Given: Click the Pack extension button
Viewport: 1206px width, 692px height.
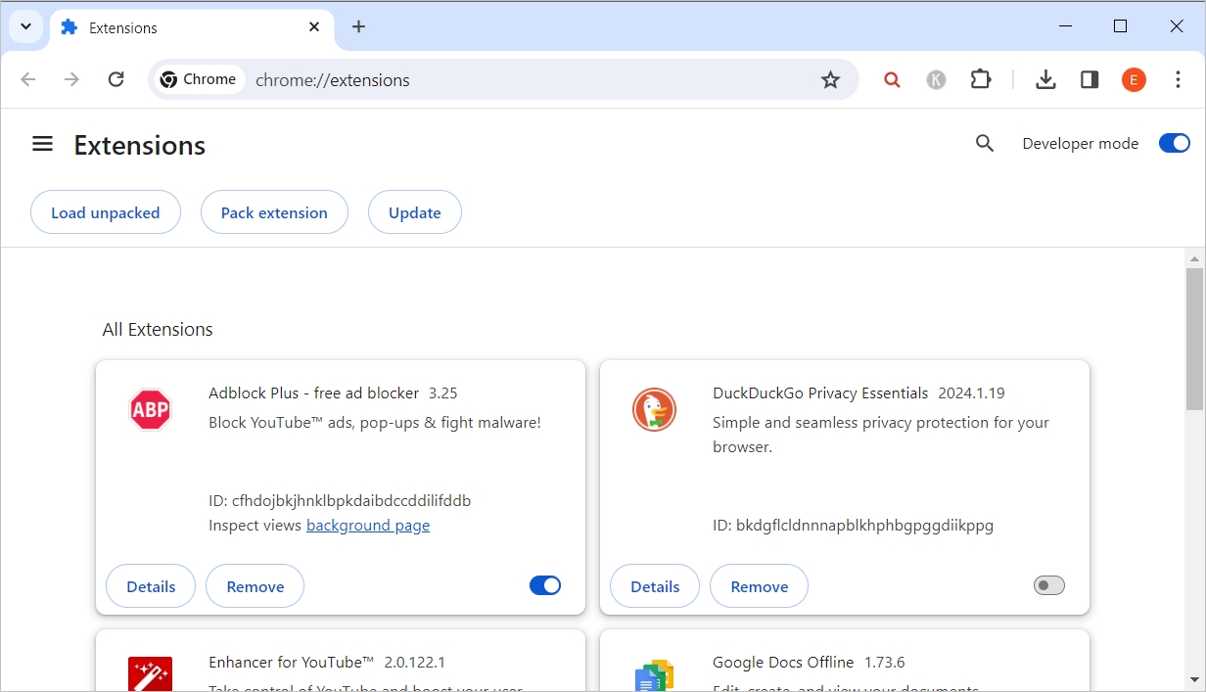Looking at the screenshot, I should (x=274, y=212).
